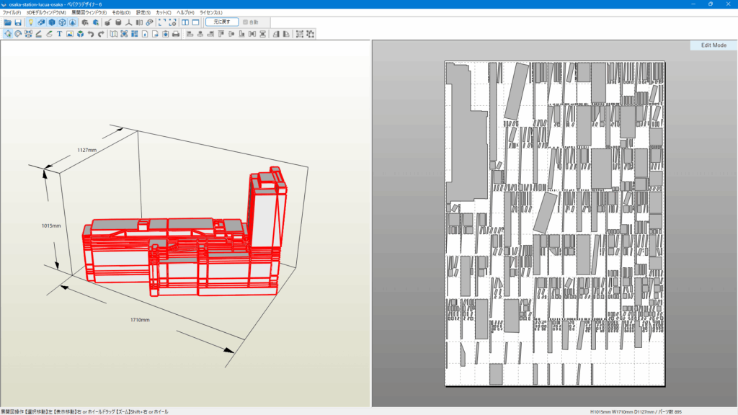
Task: Open the 3Dモデルウィンドウ(M) menu
Action: (x=45, y=13)
